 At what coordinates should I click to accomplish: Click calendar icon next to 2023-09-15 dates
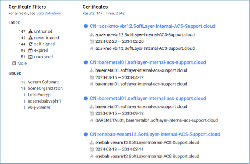(x=91, y=113)
